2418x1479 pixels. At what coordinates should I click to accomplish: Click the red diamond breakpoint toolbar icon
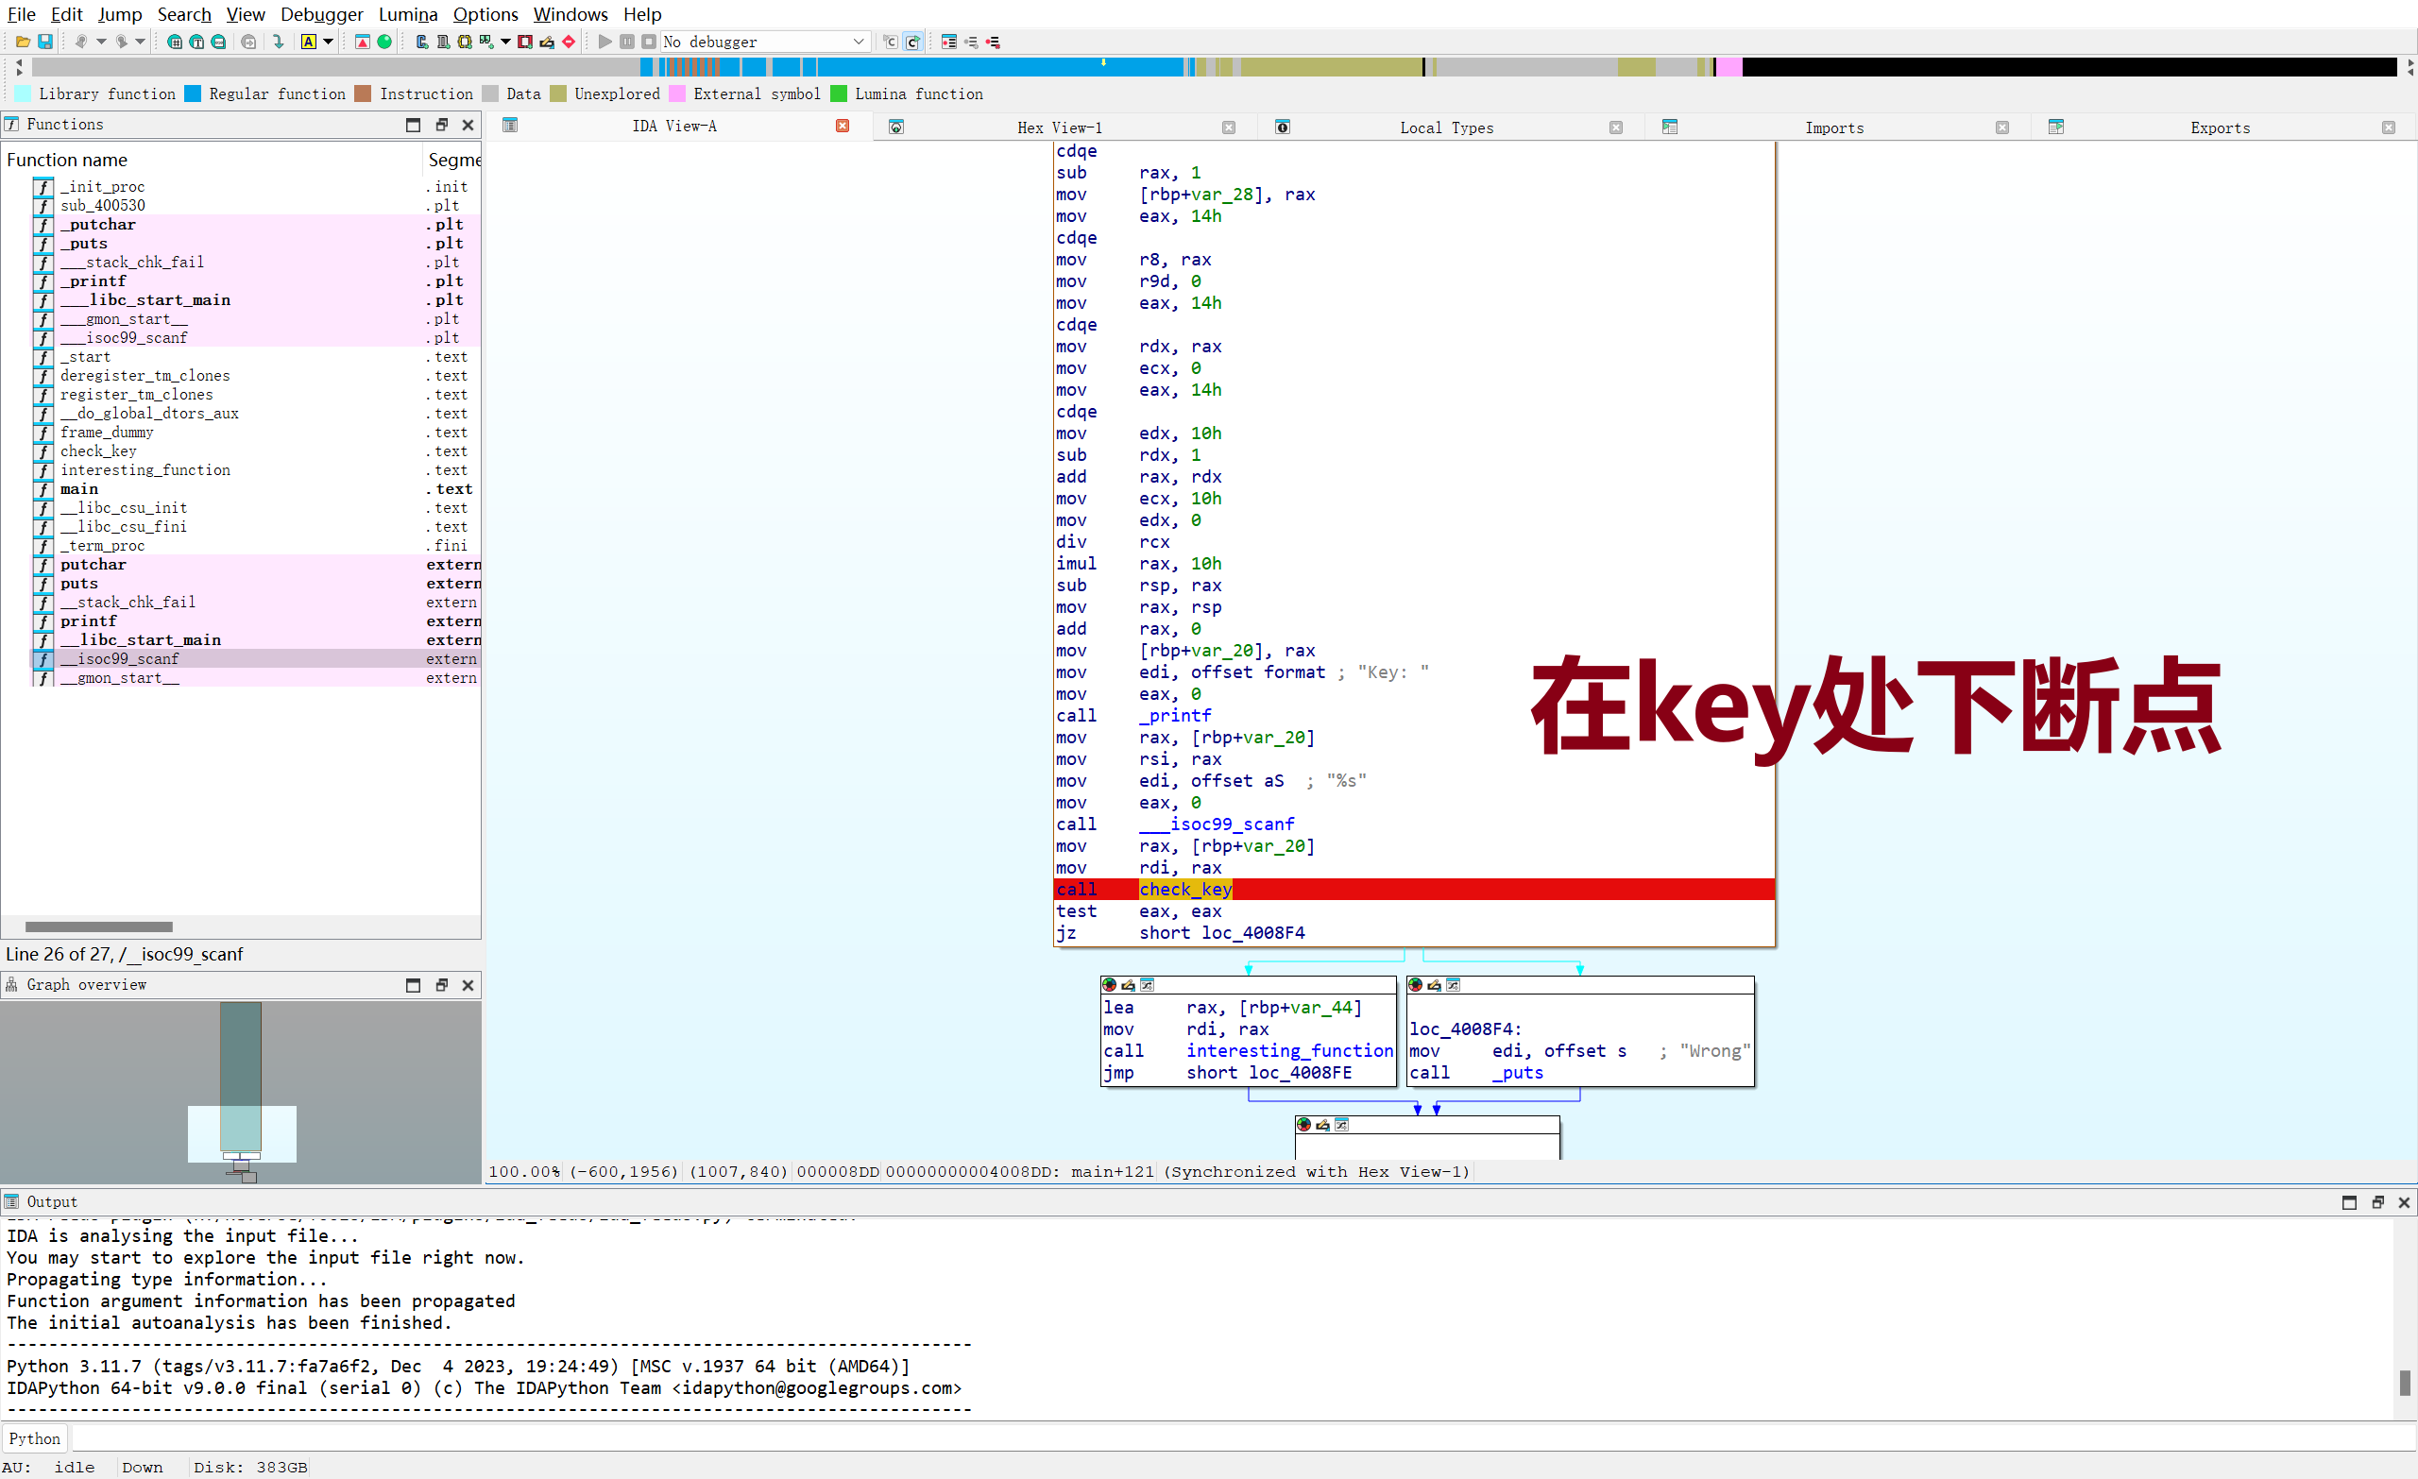[569, 42]
